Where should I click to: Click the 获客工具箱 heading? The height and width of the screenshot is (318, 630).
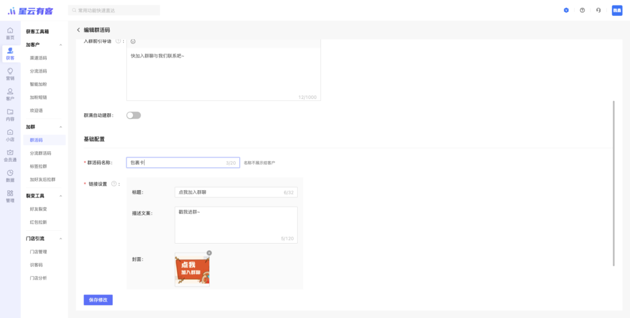[38, 31]
